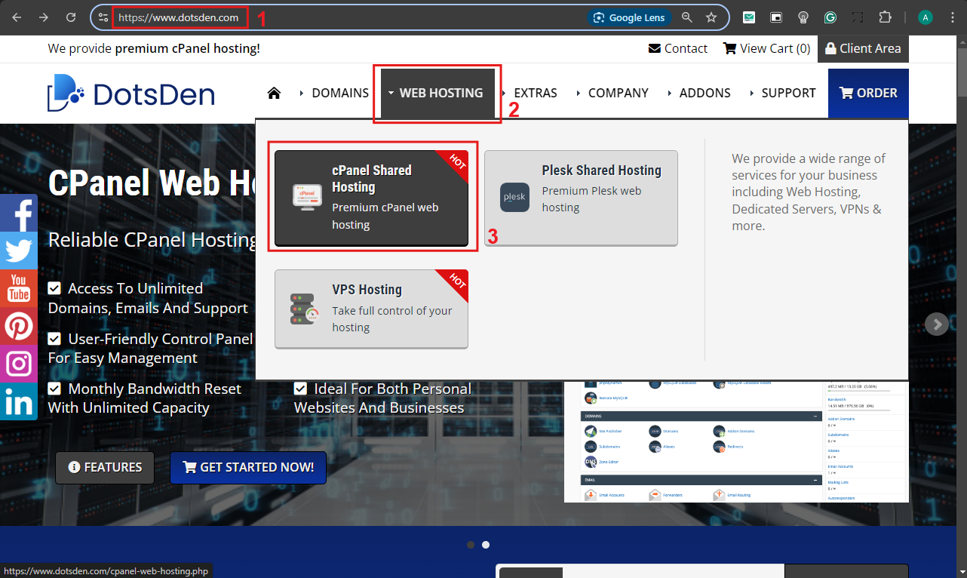The width and height of the screenshot is (967, 578).
Task: Click the cPanel dashboard screenshot image
Action: point(736,441)
